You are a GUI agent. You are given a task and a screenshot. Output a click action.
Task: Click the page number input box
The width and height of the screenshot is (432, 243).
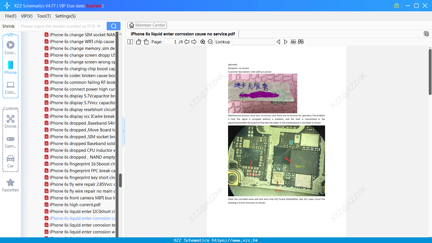point(171,42)
